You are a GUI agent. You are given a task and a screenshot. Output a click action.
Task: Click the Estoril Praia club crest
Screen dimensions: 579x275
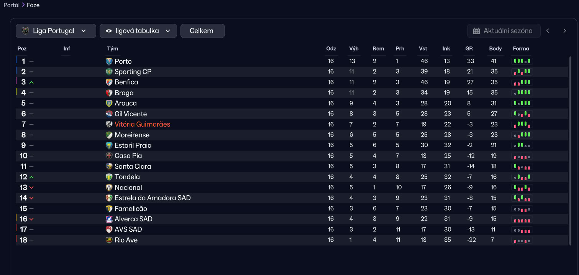(x=109, y=145)
